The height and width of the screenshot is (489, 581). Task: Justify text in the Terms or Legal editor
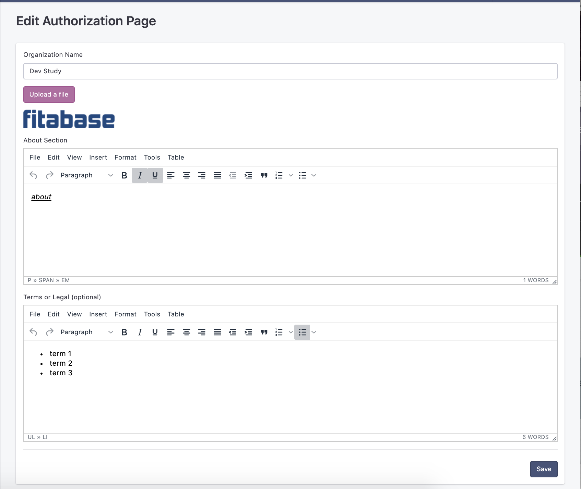click(x=217, y=332)
